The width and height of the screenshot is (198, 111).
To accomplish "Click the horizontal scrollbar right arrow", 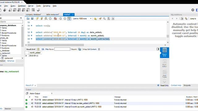I will (165, 45).
